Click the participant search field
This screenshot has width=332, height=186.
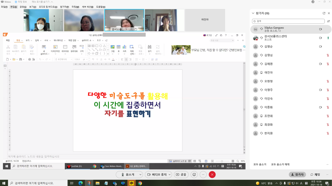click(288, 21)
